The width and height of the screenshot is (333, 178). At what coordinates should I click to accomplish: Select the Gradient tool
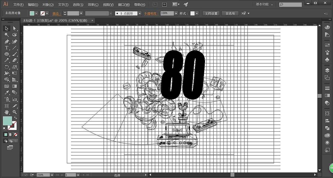[15, 86]
